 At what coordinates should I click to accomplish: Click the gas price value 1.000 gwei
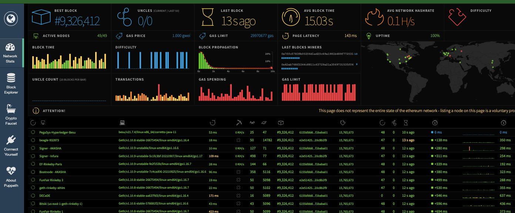pyautogui.click(x=181, y=36)
